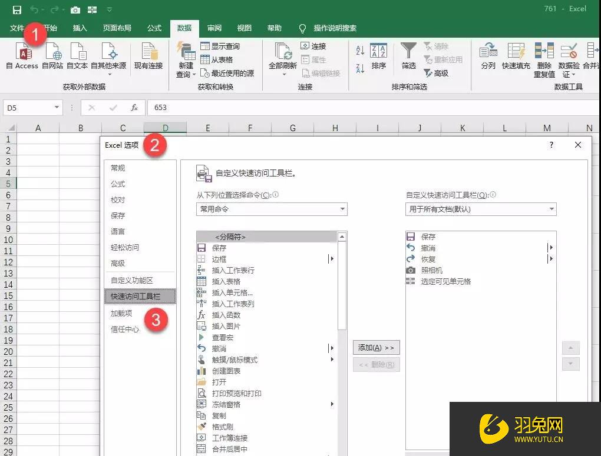Click 连接 in the connections group
Image resolution: width=601 pixels, height=456 pixels.
point(313,46)
